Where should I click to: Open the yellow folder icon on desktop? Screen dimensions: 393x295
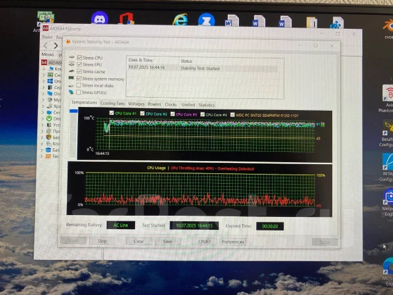pyautogui.click(x=311, y=22)
